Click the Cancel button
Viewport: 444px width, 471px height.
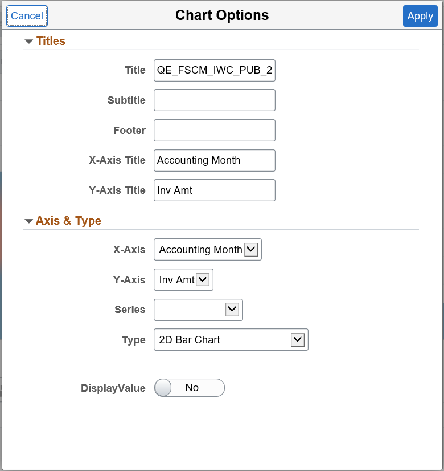tap(27, 16)
